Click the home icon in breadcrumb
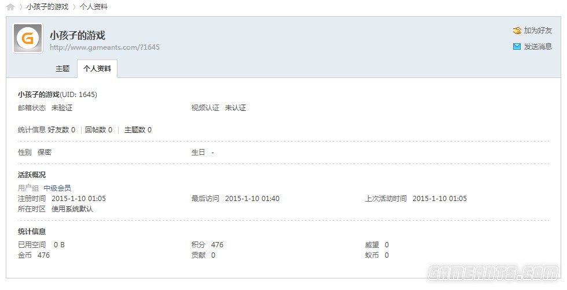The image size is (567, 290). 10,7
